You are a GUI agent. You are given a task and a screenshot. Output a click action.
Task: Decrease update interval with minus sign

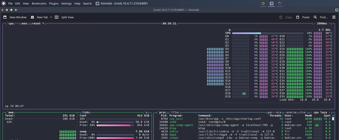(314, 24)
